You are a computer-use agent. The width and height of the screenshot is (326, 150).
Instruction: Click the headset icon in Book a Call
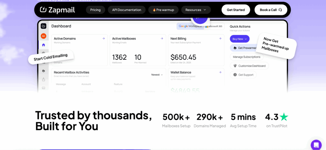click(280, 10)
